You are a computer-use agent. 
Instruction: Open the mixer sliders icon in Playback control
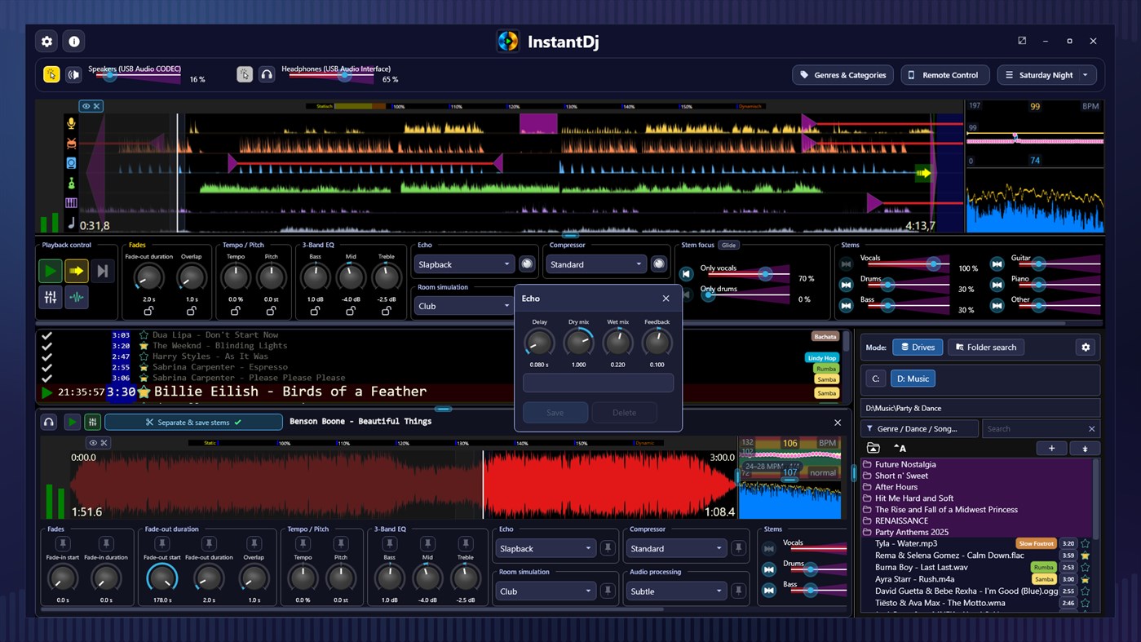tap(50, 298)
